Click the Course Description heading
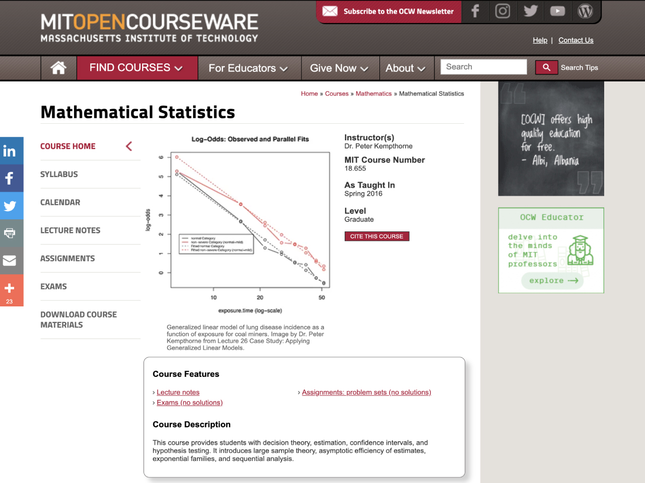Screen dimensions: 645x483 click(x=191, y=425)
